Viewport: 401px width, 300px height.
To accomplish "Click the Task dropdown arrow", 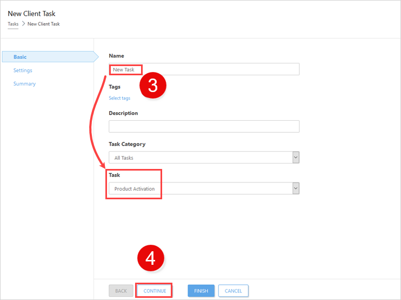I will pyautogui.click(x=296, y=188).
